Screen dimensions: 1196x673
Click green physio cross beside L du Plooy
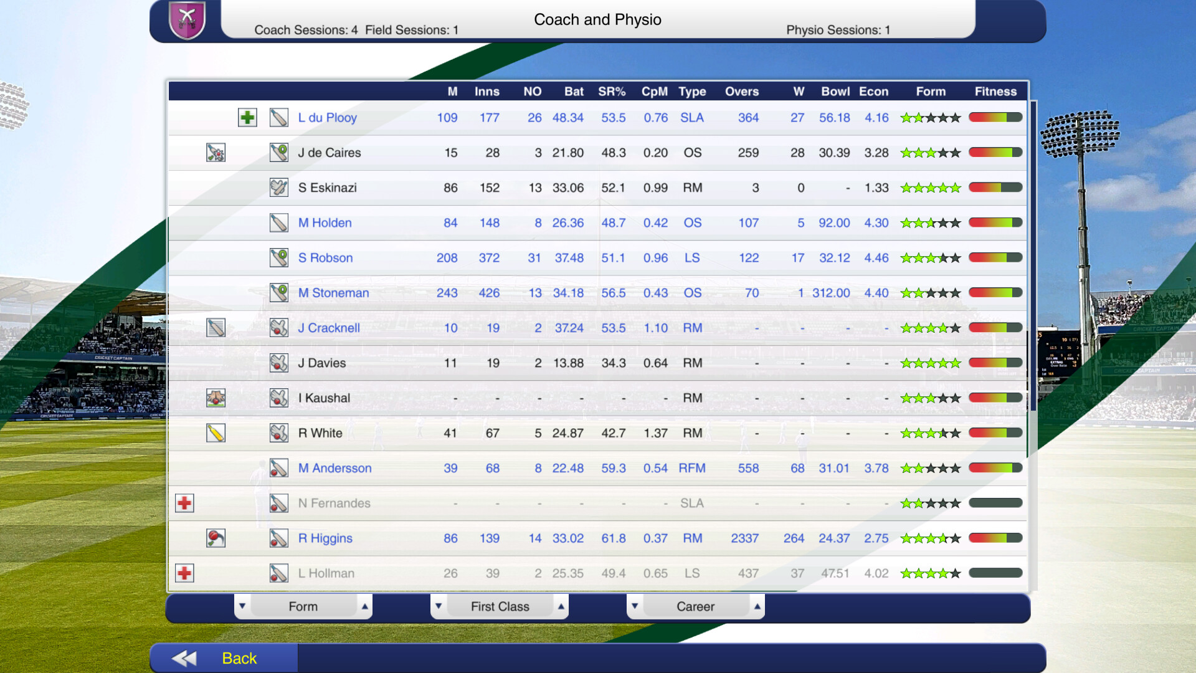247,118
